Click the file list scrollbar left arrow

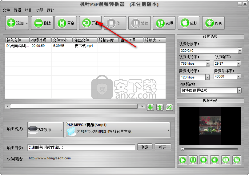click(7, 106)
